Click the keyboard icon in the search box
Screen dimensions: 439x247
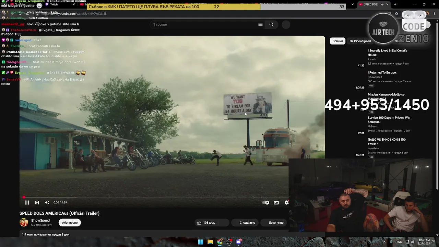coord(260,25)
